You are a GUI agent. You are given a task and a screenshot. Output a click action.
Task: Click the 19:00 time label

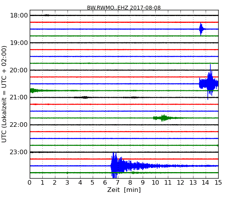pyautogui.click(x=19, y=43)
